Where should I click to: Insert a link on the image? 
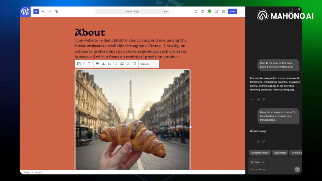click(x=110, y=64)
